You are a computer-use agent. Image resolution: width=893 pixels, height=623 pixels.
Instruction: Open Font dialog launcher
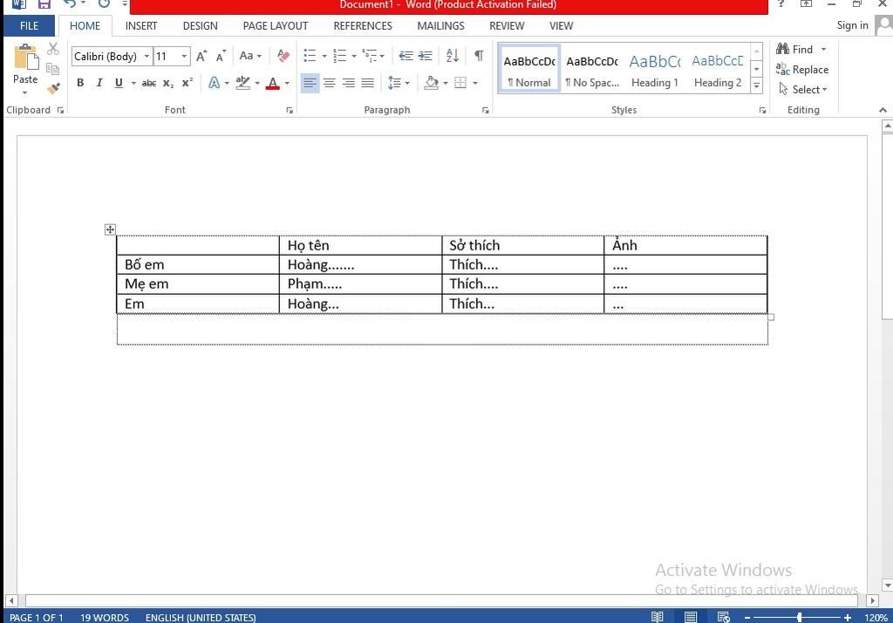[x=290, y=110]
